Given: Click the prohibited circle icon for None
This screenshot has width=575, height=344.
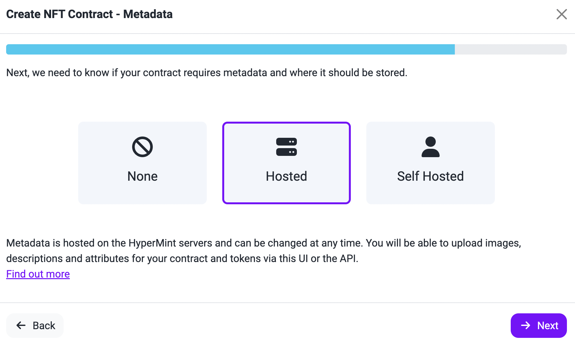Looking at the screenshot, I should click(x=142, y=147).
